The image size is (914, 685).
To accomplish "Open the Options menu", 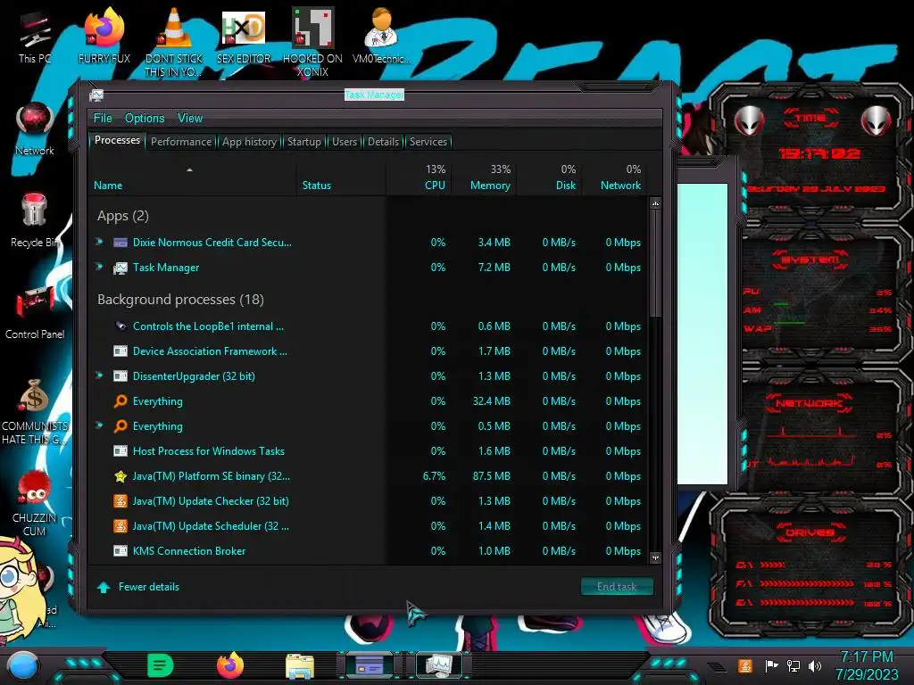I will pos(145,118).
